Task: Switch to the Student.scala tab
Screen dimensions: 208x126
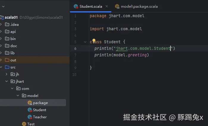Action: (x=91, y=7)
